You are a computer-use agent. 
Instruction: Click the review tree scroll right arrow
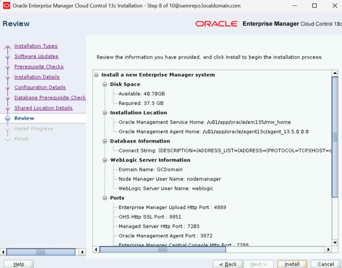329,249
